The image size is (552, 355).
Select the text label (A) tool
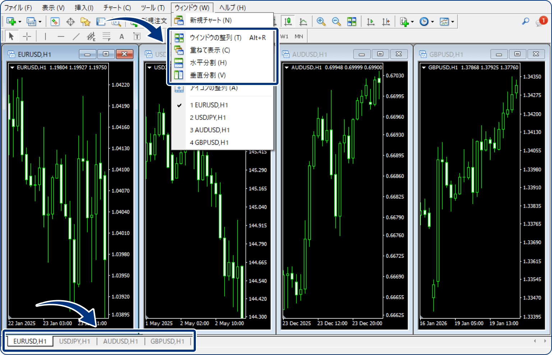click(121, 36)
